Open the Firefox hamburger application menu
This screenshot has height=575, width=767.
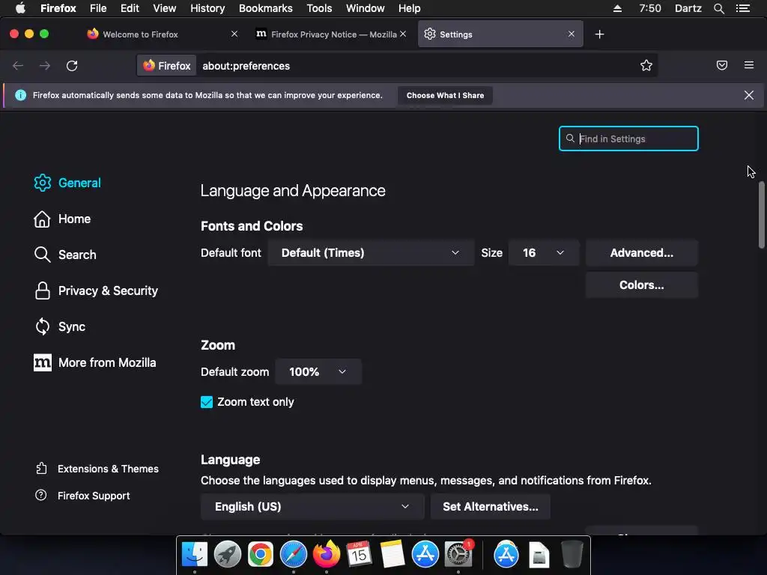[749, 65]
